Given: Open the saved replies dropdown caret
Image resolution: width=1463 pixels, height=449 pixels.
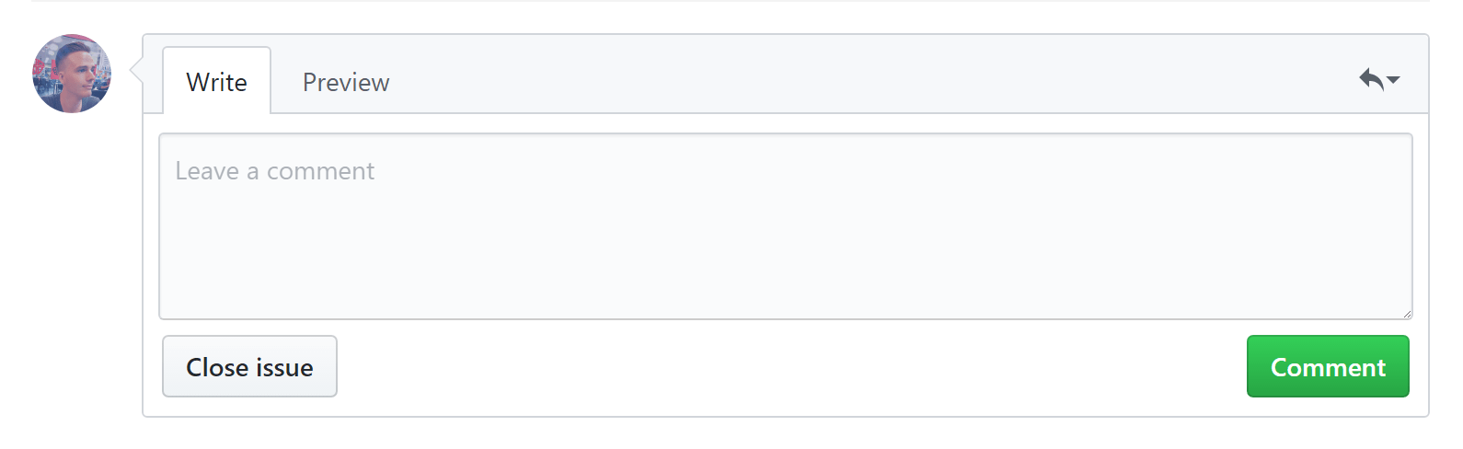Looking at the screenshot, I should [x=1393, y=80].
